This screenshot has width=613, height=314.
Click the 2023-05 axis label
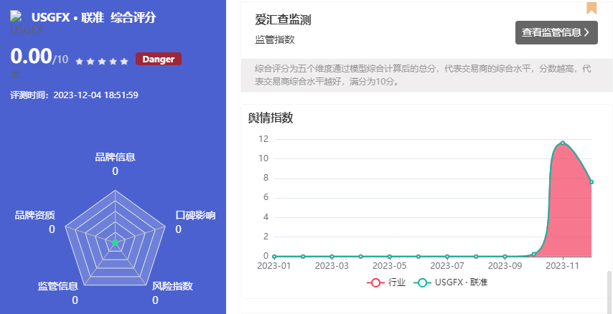point(389,266)
